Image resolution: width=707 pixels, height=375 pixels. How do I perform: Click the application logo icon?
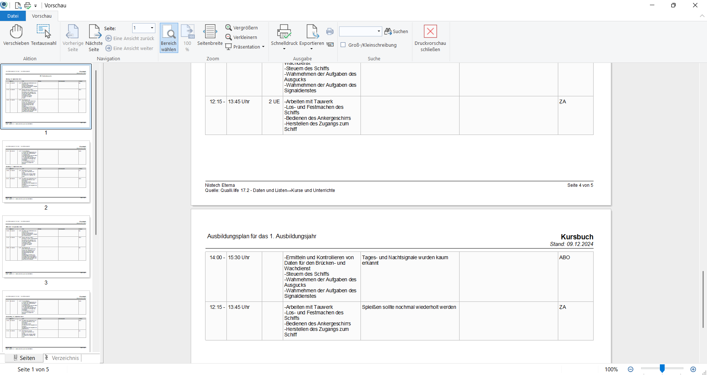click(x=4, y=5)
